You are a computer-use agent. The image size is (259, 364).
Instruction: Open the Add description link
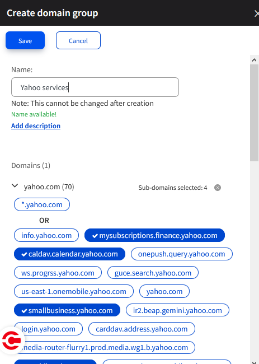click(x=36, y=126)
